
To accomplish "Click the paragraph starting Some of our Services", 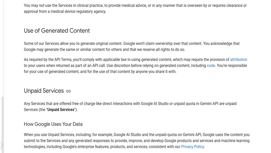I will point(132,47).
